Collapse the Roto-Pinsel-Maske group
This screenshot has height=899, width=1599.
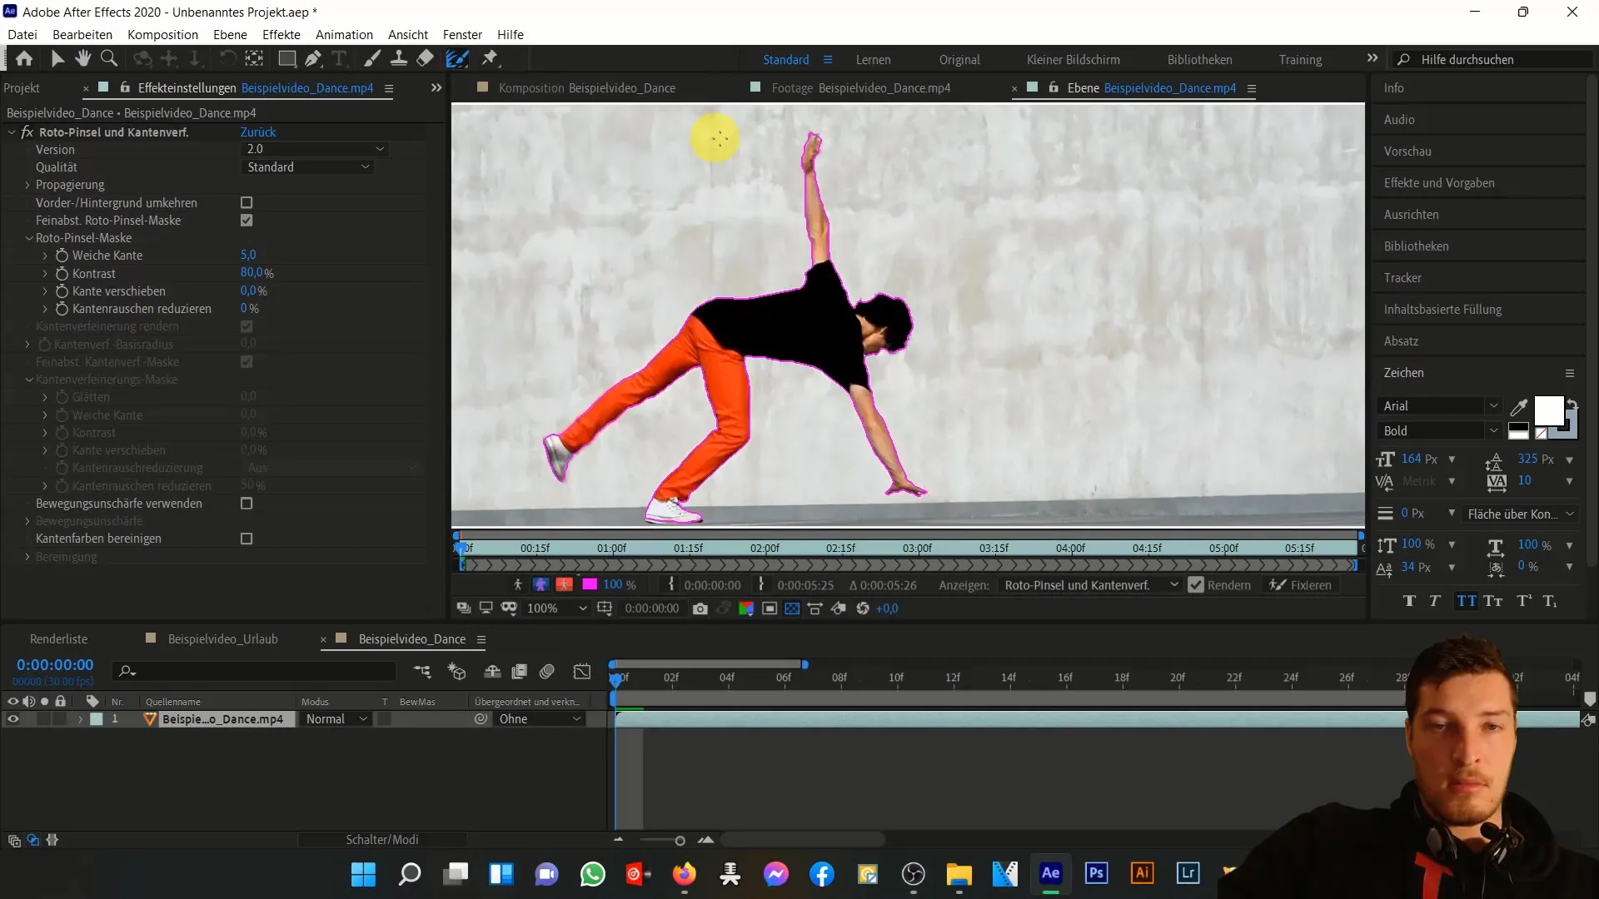29,238
